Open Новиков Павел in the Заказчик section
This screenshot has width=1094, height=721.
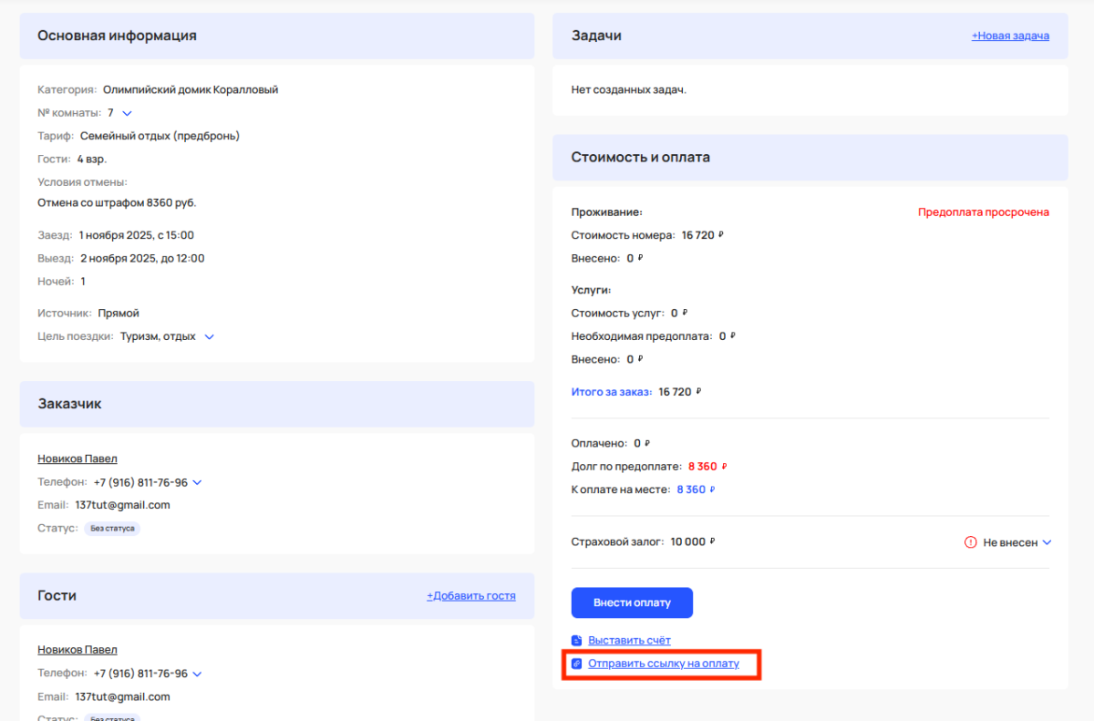click(77, 458)
